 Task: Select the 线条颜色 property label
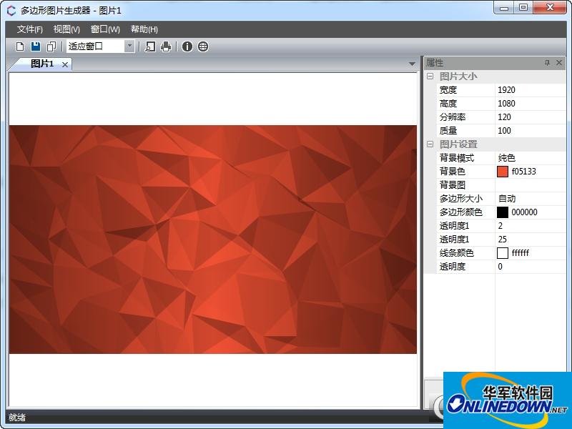pos(457,253)
